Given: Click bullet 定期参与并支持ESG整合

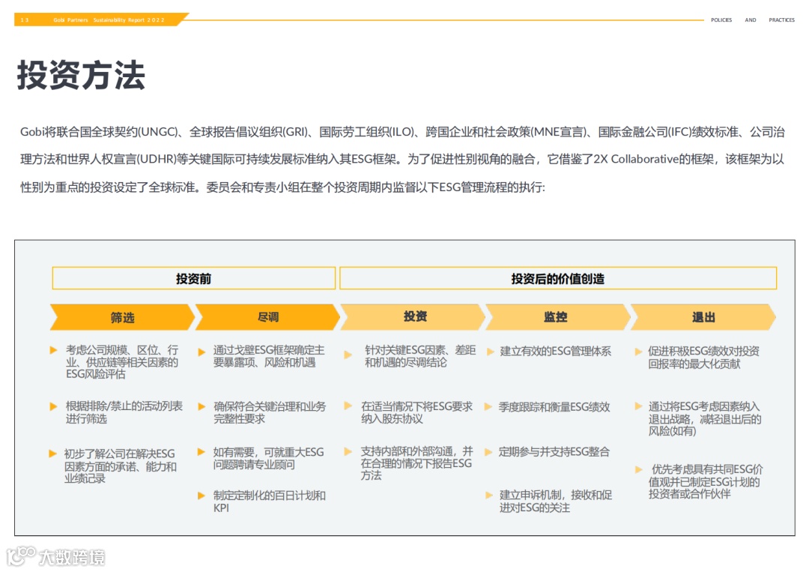Looking at the screenshot, I should [x=554, y=452].
